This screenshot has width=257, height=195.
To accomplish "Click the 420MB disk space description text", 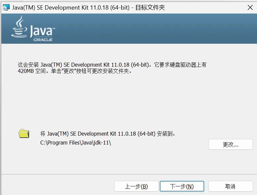I will (112, 68).
